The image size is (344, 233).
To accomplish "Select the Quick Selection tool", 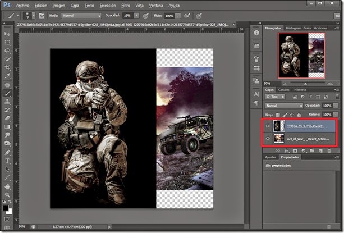I will tap(7, 60).
